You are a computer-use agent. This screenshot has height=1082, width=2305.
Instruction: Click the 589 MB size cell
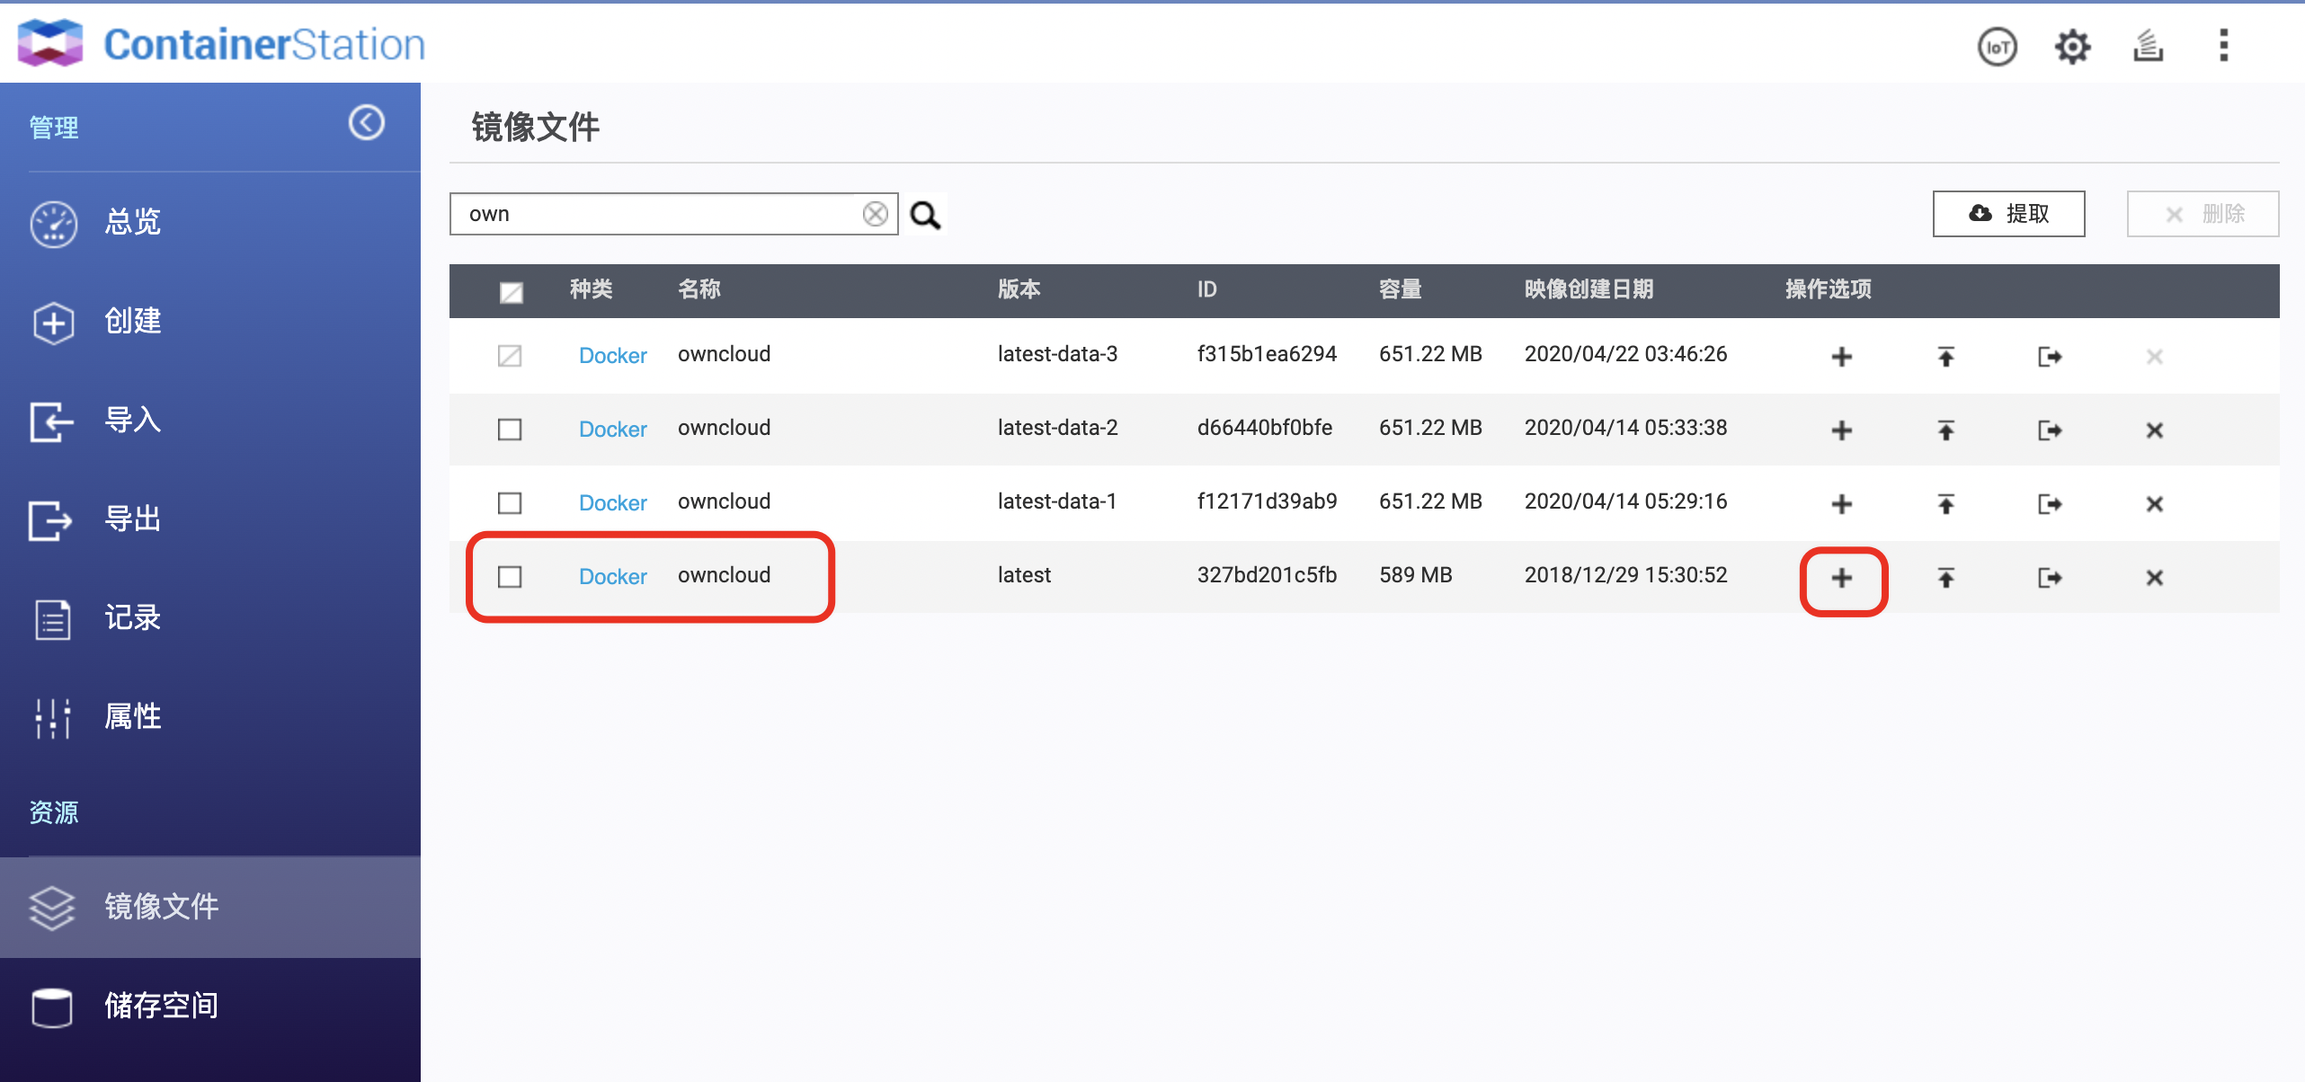point(1416,575)
